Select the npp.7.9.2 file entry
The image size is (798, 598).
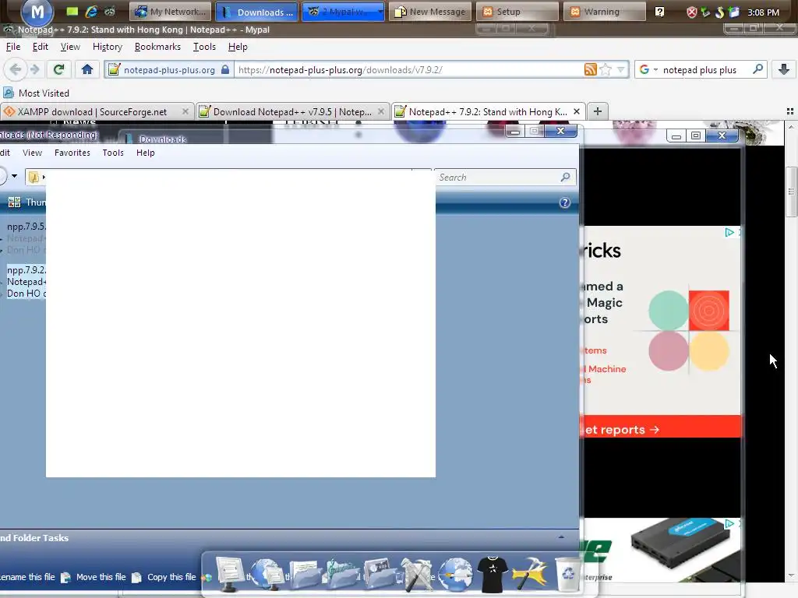point(26,281)
